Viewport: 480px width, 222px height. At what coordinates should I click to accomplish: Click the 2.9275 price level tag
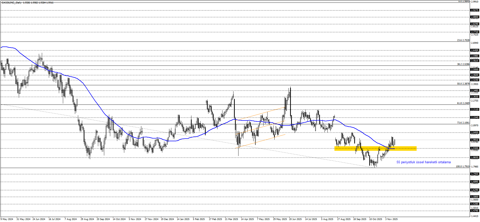point(475,10)
